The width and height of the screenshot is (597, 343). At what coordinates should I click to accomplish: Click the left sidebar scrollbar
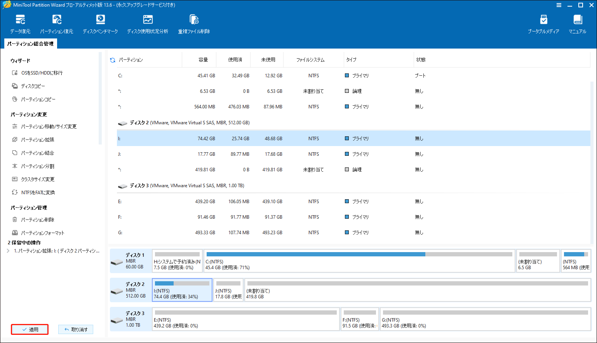pos(100,98)
